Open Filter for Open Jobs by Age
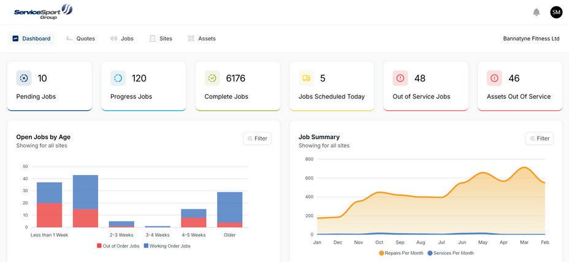 257,138
